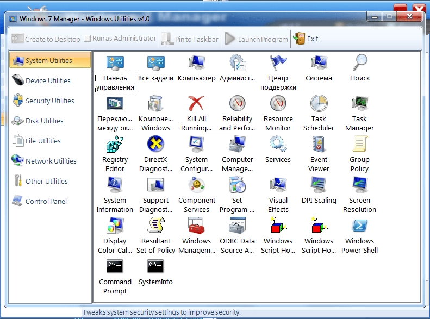Switch to Network Utilities category
The height and width of the screenshot is (319, 430).
pyautogui.click(x=50, y=161)
